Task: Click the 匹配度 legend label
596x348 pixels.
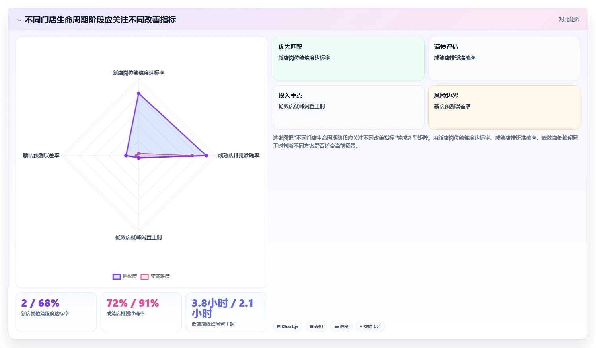Action: (130, 276)
